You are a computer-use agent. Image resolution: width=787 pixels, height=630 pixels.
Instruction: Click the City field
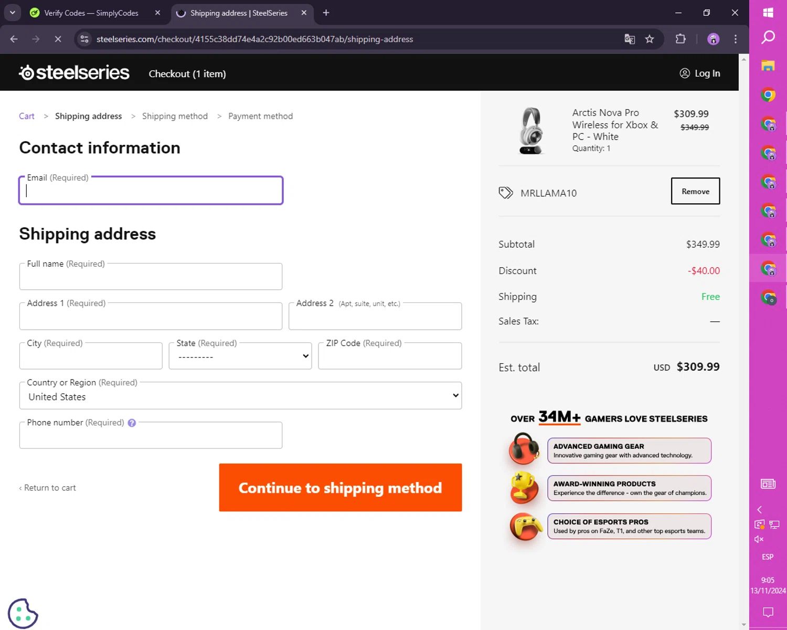[91, 356]
